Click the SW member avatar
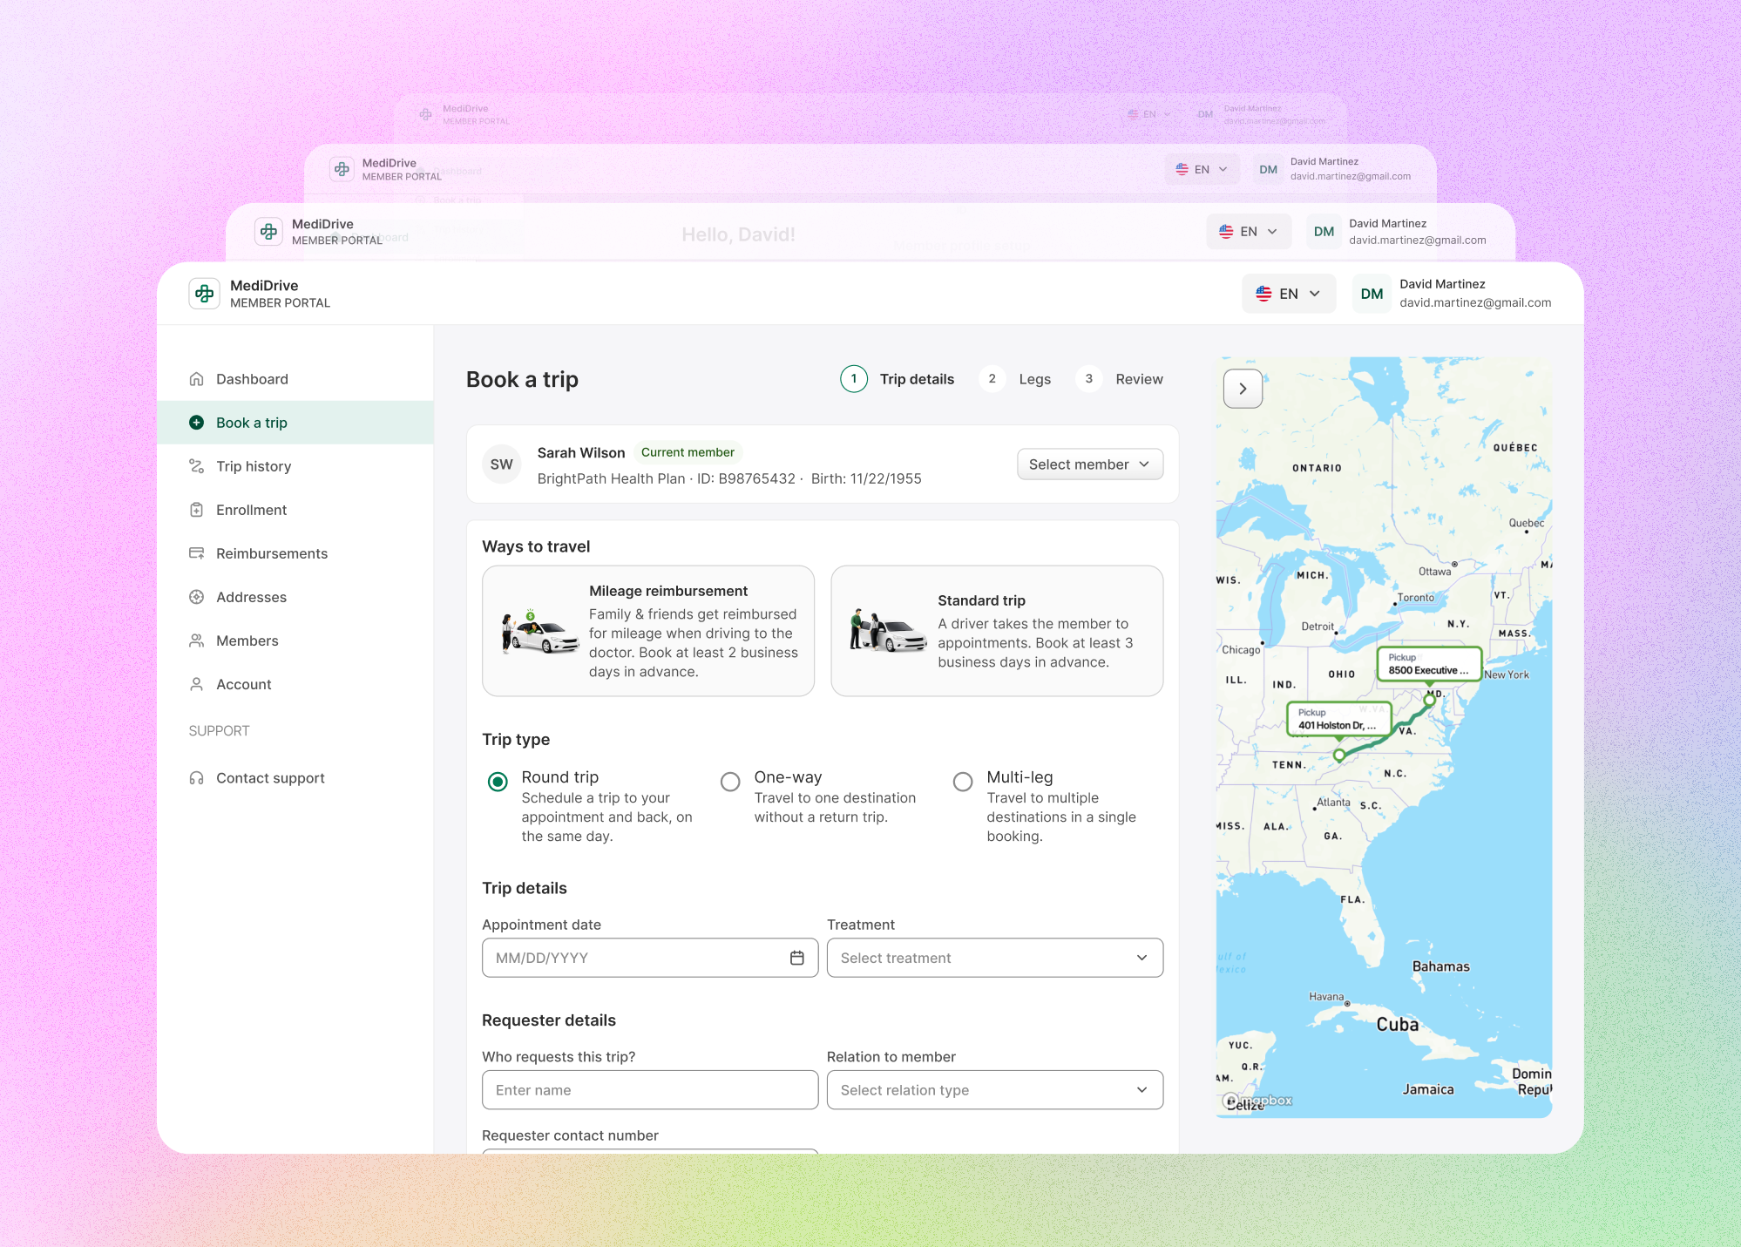The height and width of the screenshot is (1247, 1741). (502, 464)
